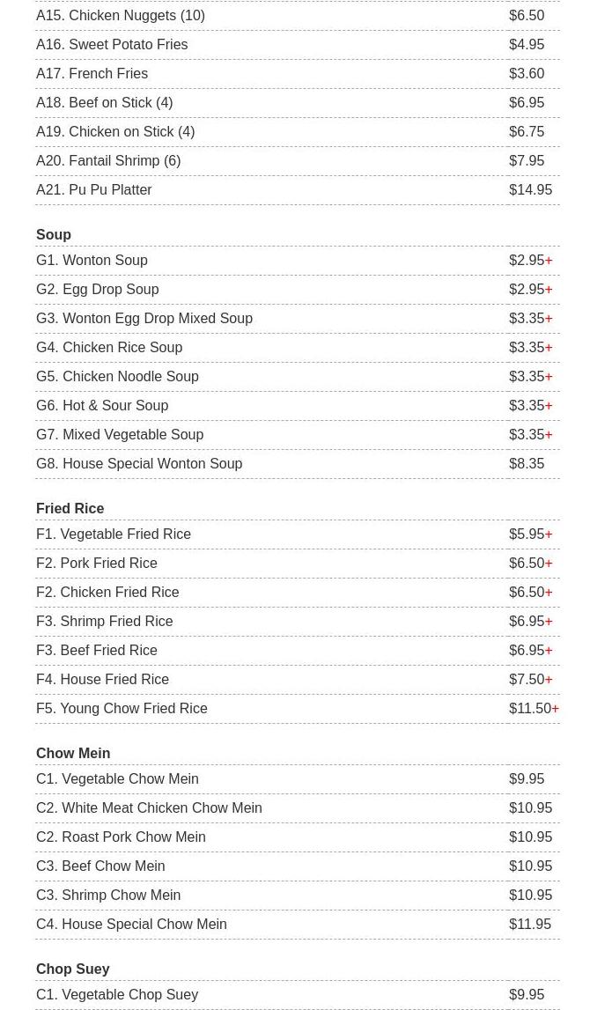Select G8. House Special Wonton Soup
Viewport: 590px width, 1010px height.
pyautogui.click(x=298, y=464)
